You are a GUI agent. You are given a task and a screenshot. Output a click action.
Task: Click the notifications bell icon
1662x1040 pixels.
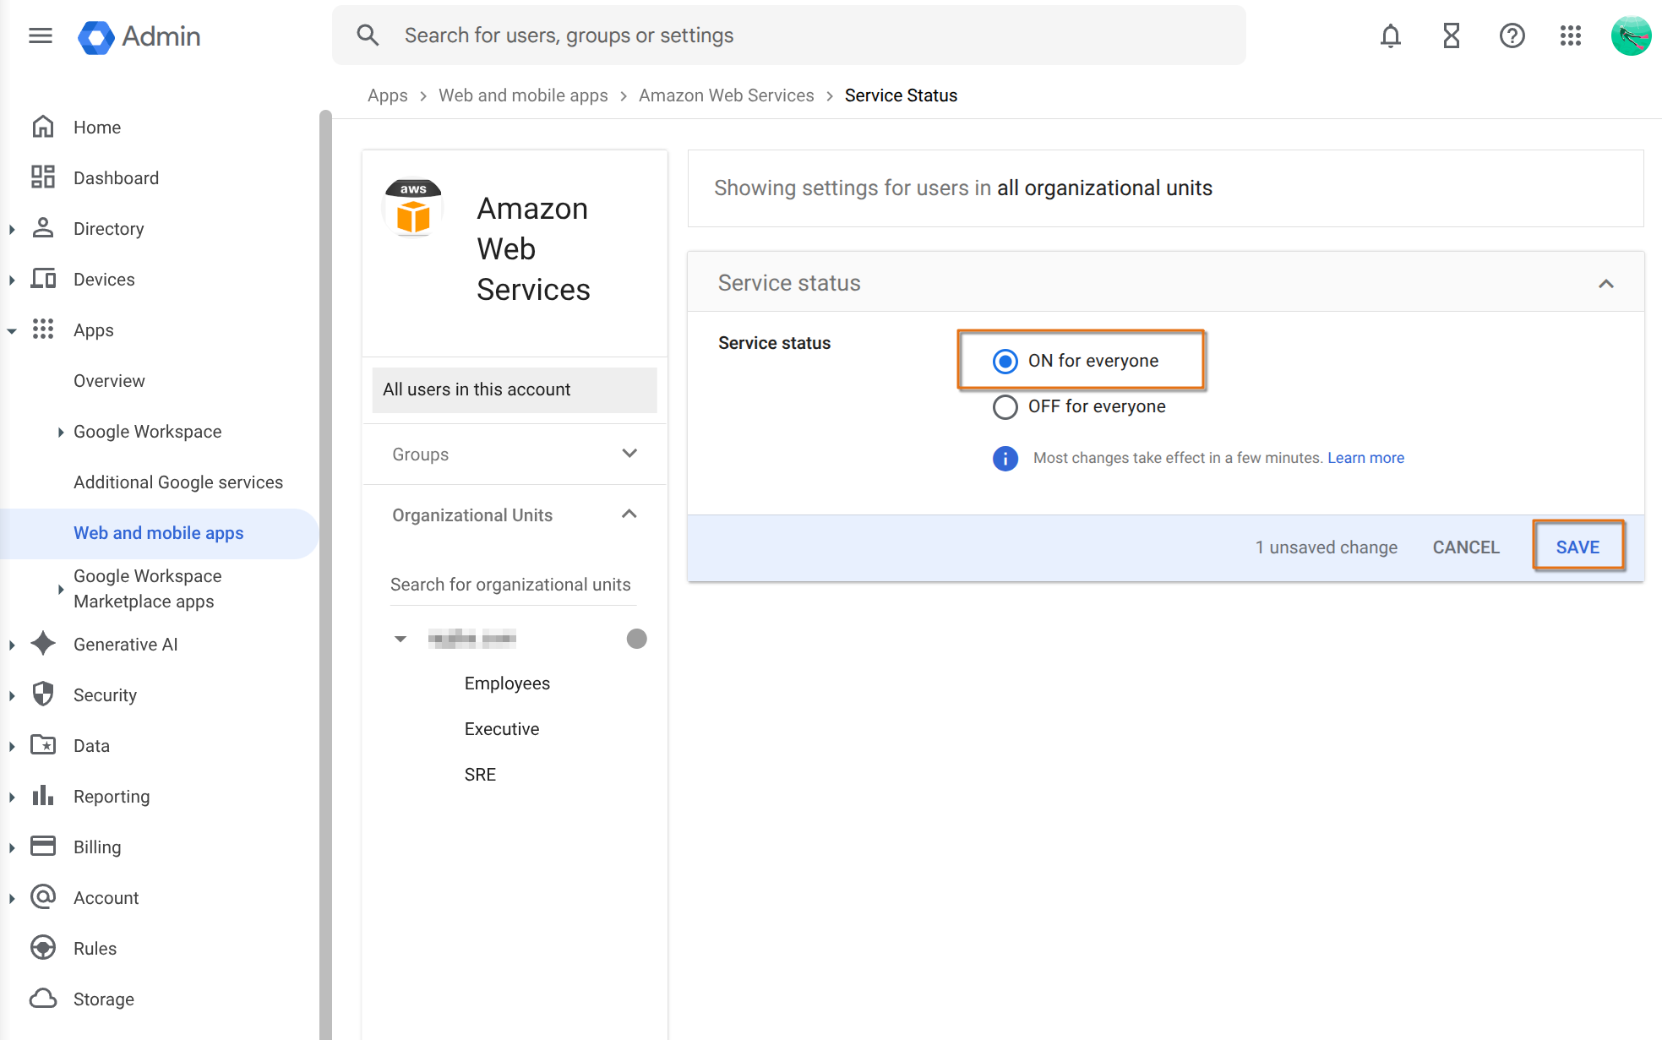pos(1390,35)
